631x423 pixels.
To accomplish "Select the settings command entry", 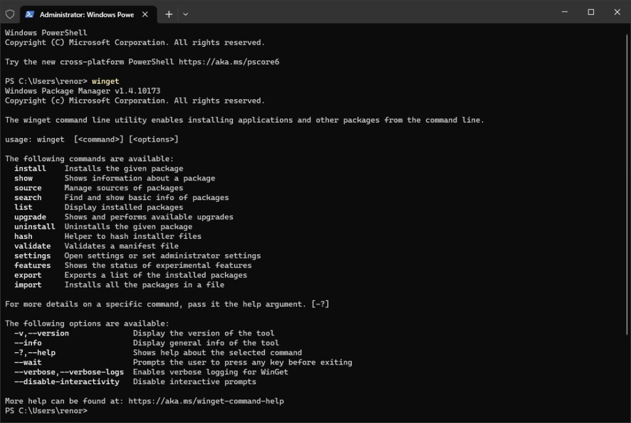I will pos(33,256).
